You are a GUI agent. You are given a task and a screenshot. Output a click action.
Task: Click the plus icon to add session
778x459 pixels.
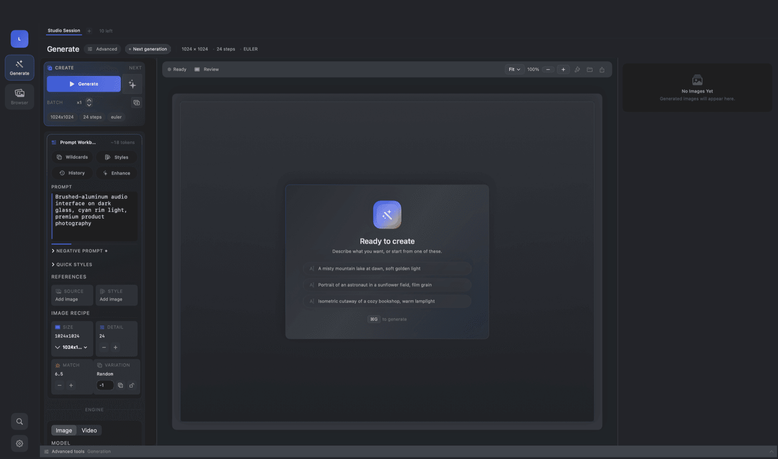pos(89,31)
